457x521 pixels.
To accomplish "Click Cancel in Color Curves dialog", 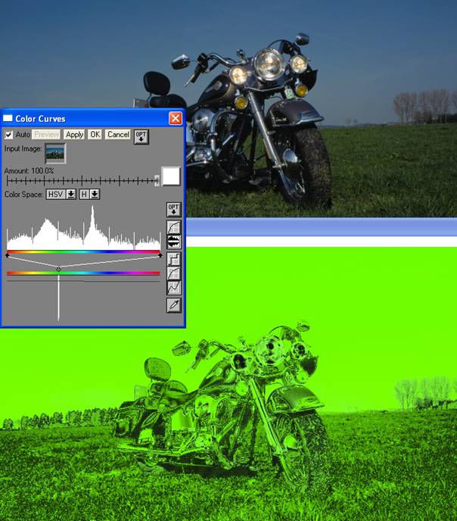I will click(118, 135).
